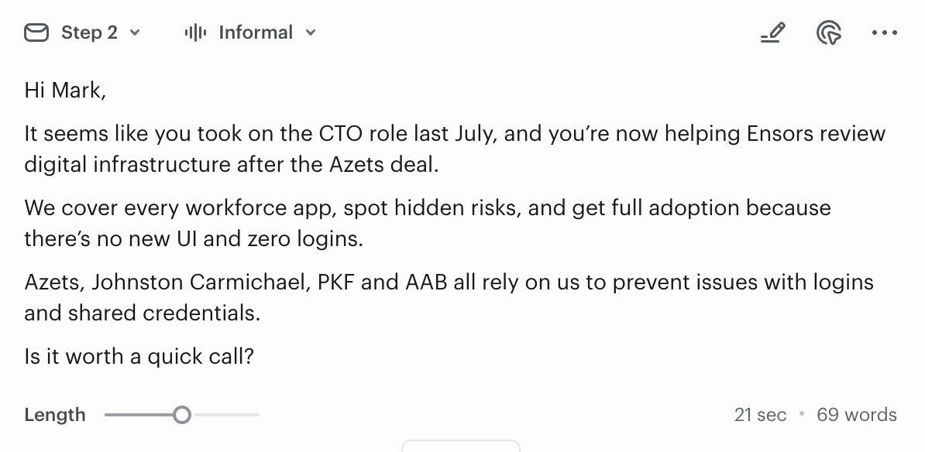Open the Step 2 selector
The image size is (925, 452).
tap(89, 33)
